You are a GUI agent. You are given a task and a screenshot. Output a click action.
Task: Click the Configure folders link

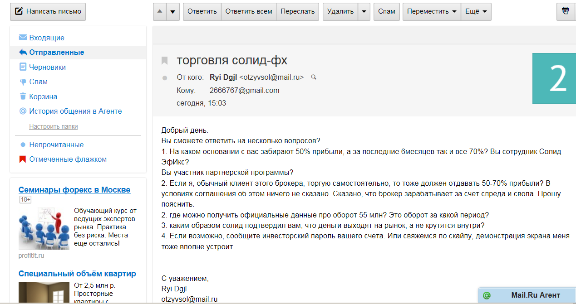point(53,126)
